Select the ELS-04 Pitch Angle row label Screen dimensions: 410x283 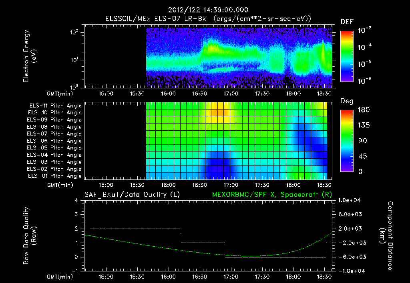pyautogui.click(x=54, y=155)
